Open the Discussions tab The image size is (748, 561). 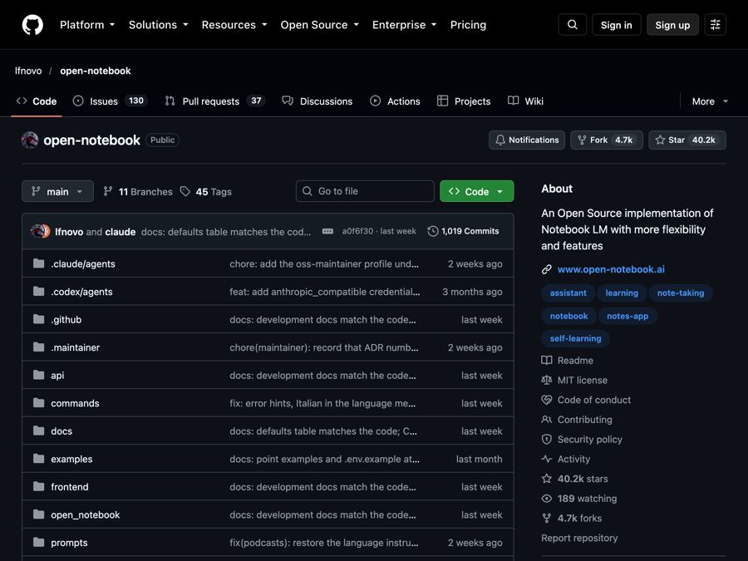coord(317,101)
